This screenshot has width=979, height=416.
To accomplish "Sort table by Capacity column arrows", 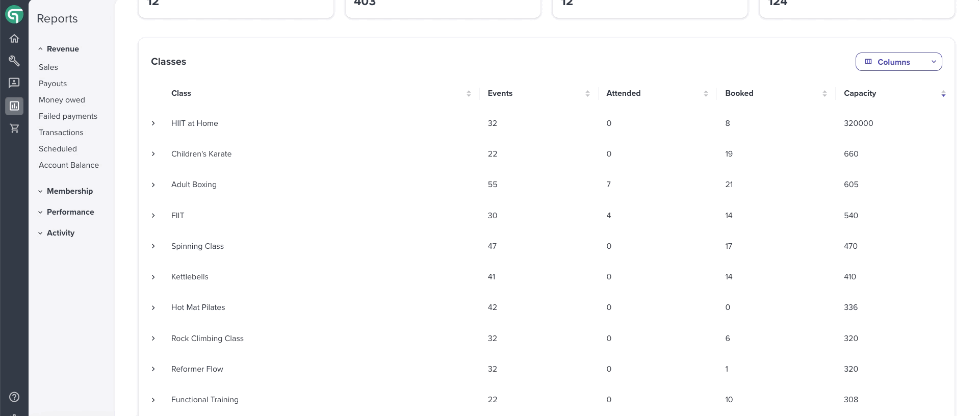I will (x=943, y=94).
